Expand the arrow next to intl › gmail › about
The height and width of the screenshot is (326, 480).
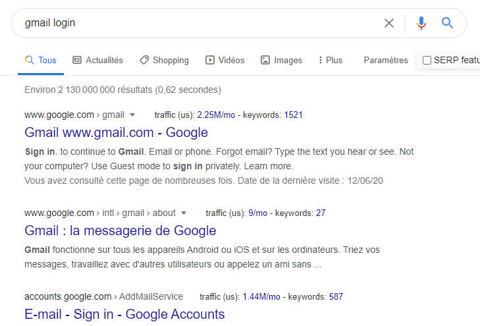[x=184, y=213]
